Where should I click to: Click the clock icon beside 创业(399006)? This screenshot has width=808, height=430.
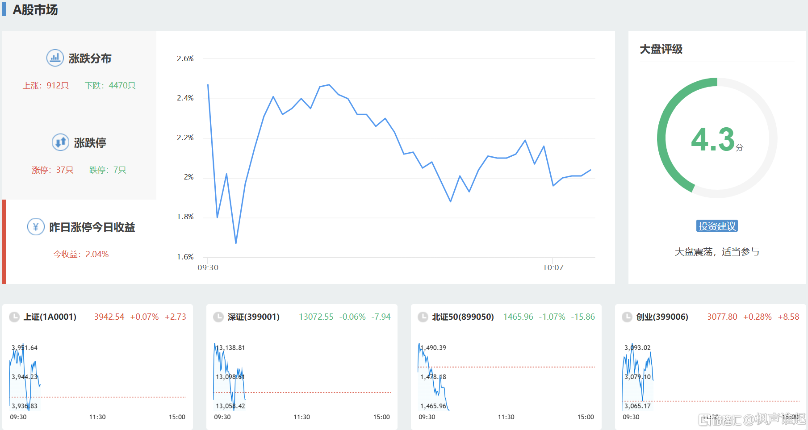(627, 317)
